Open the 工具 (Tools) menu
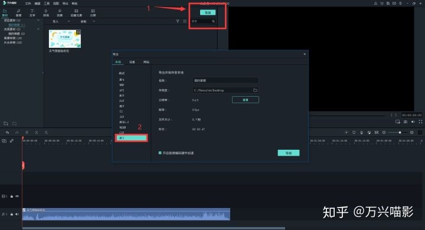The image size is (425, 230). [x=47, y=4]
